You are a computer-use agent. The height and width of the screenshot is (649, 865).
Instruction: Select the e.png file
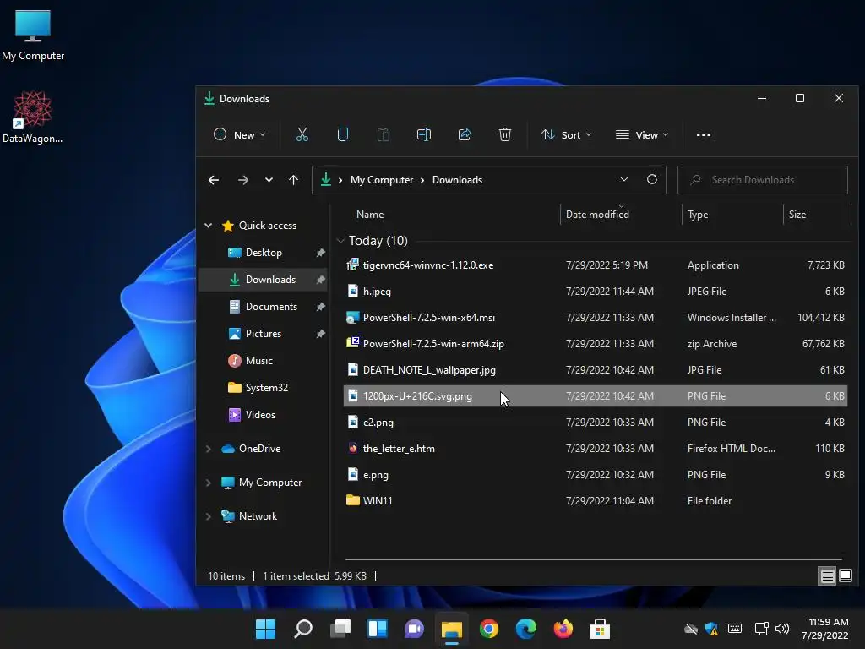[x=596, y=475]
